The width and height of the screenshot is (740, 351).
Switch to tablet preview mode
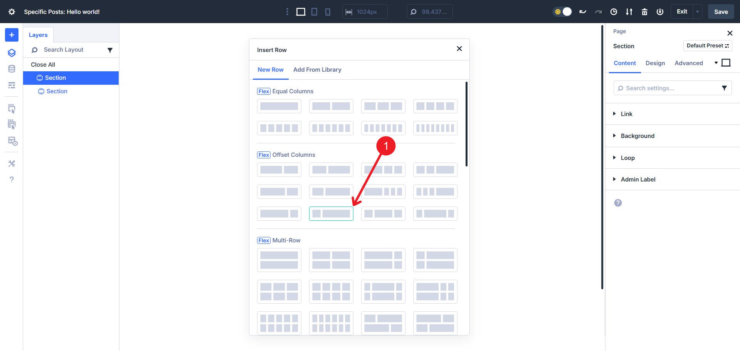pos(314,12)
